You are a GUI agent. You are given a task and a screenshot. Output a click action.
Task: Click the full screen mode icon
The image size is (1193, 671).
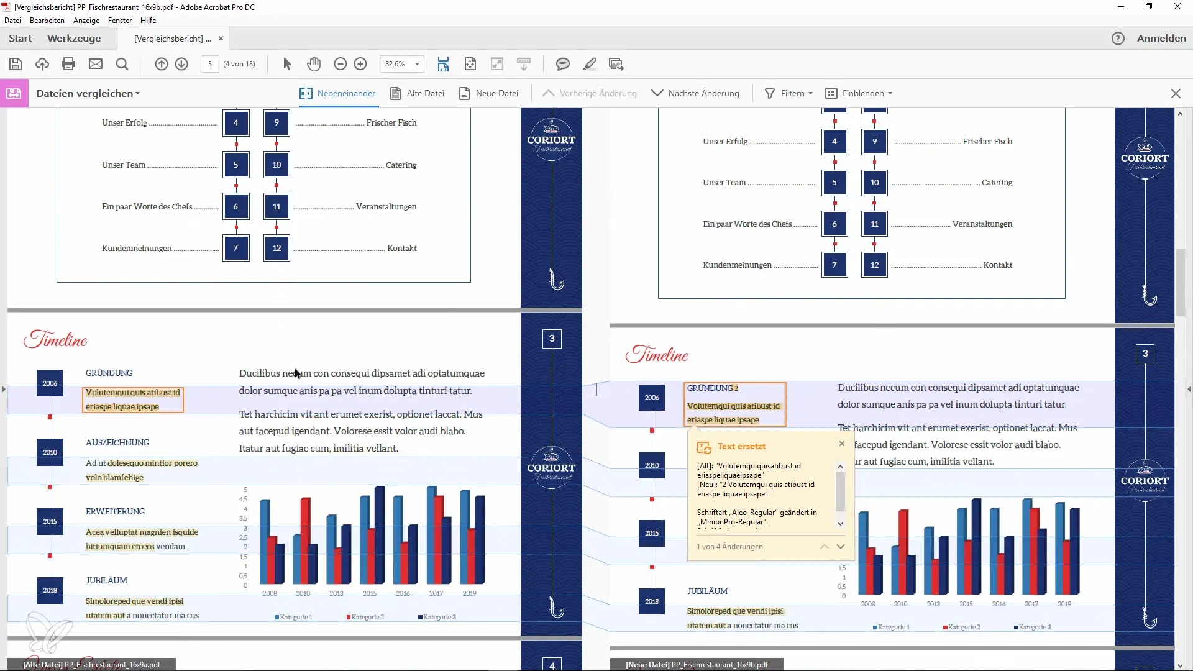tap(497, 64)
